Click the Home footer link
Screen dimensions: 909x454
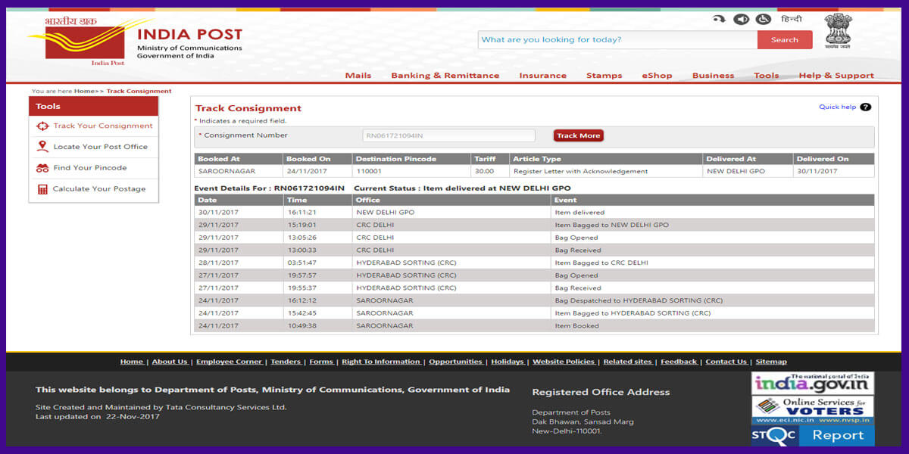click(132, 362)
